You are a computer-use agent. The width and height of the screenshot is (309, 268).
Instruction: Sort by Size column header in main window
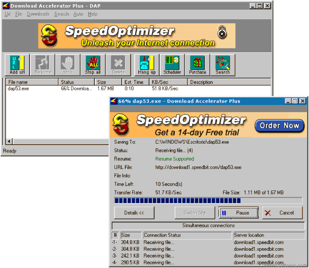(x=108, y=82)
